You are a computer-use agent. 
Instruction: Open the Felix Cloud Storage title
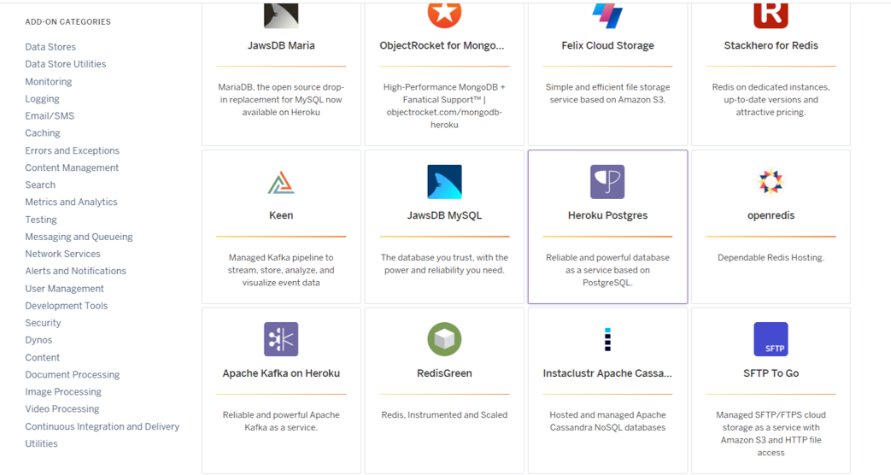(x=607, y=45)
